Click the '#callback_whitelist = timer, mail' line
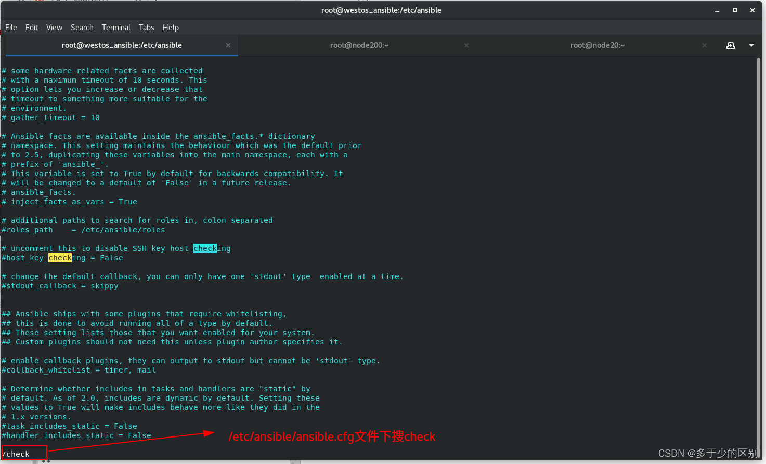766x464 pixels. 79,370
